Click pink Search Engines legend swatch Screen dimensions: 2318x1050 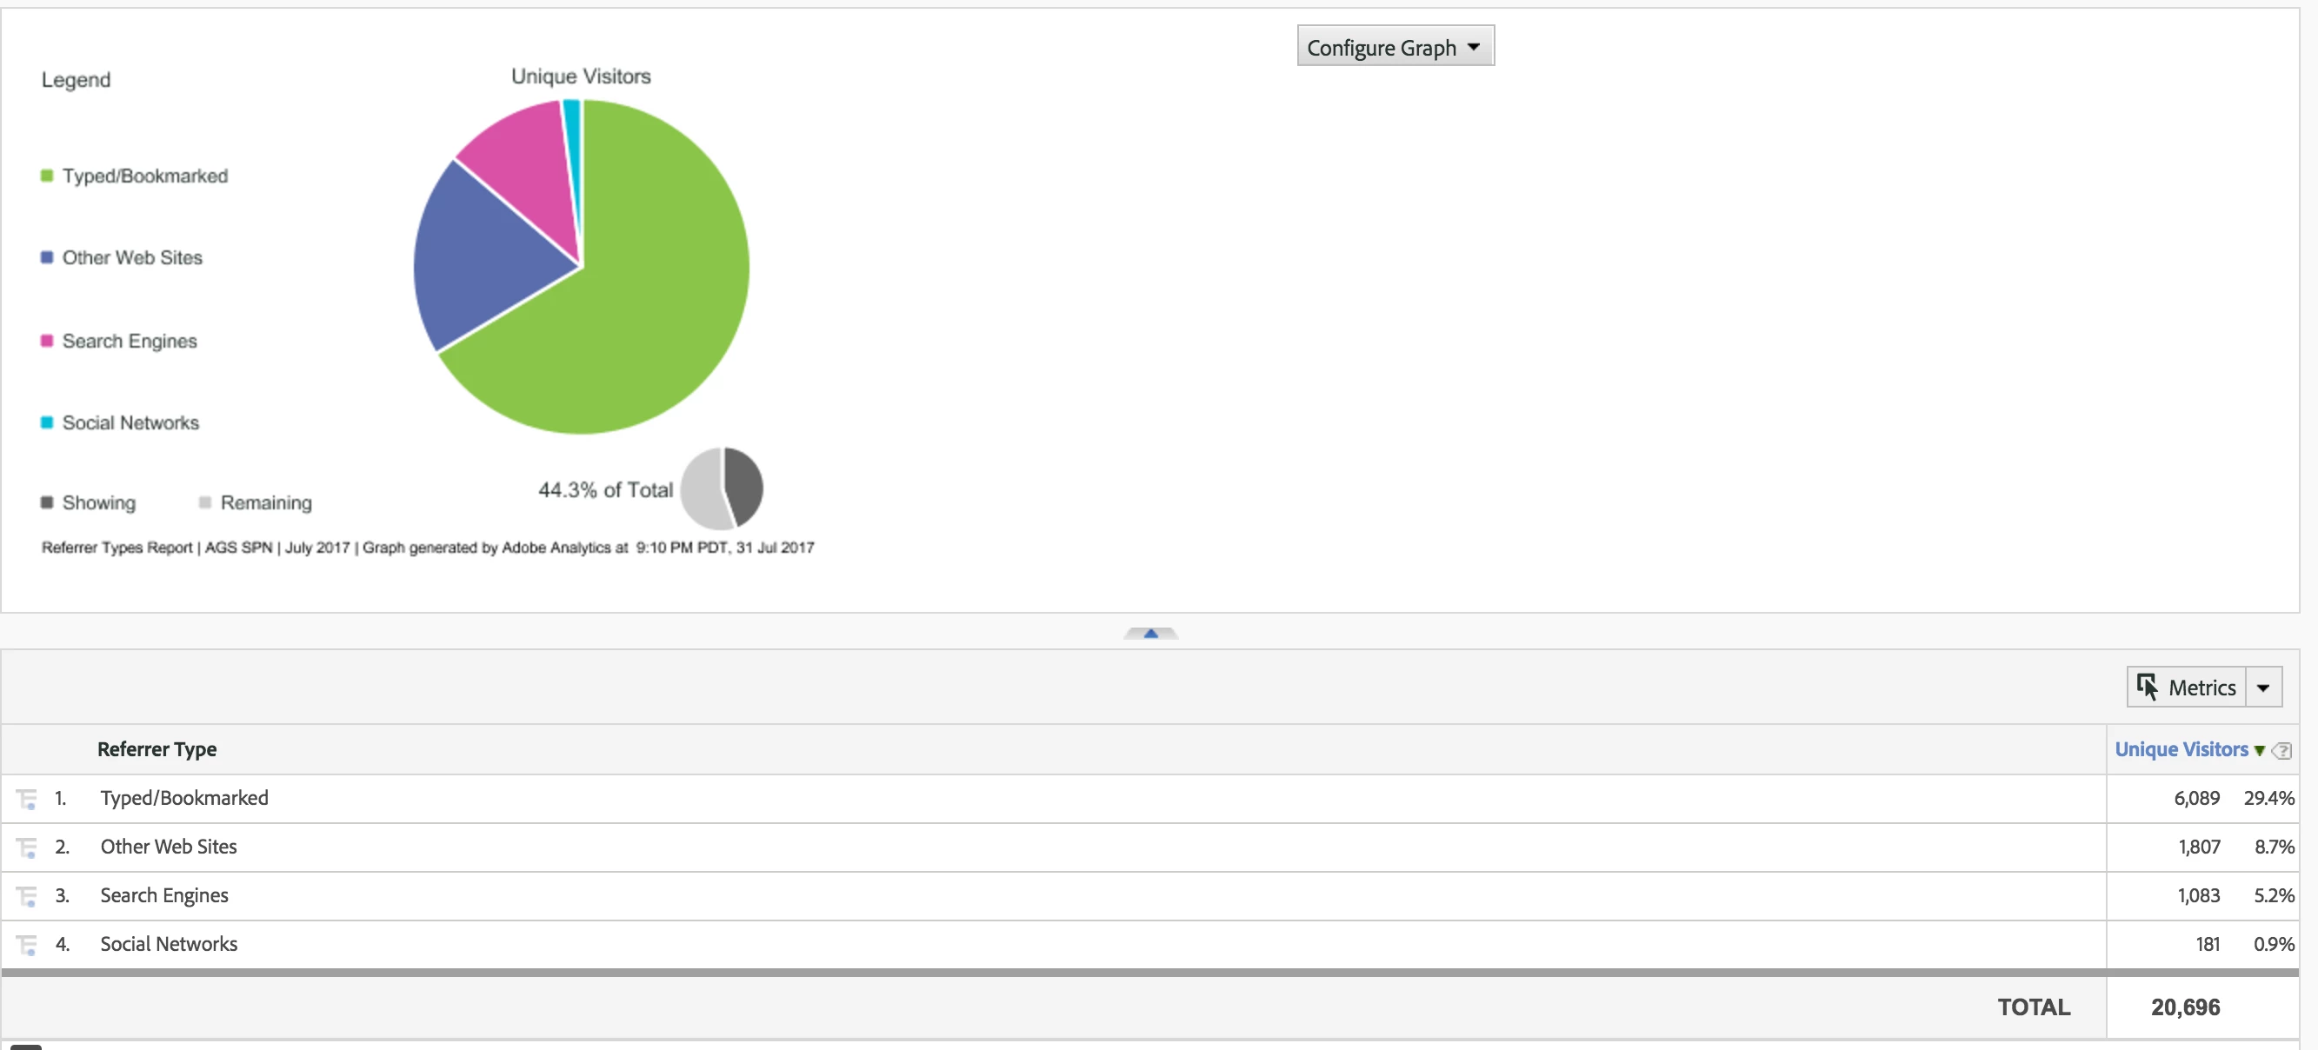(47, 341)
